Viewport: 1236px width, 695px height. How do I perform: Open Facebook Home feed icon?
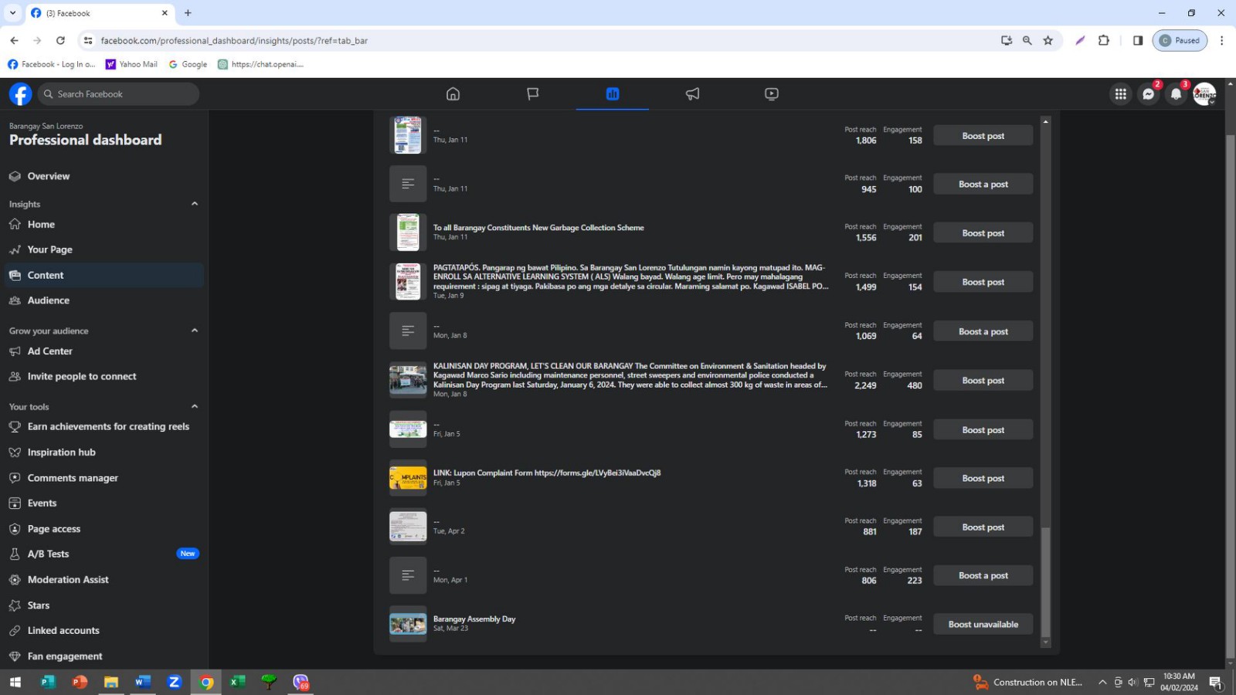(x=453, y=94)
